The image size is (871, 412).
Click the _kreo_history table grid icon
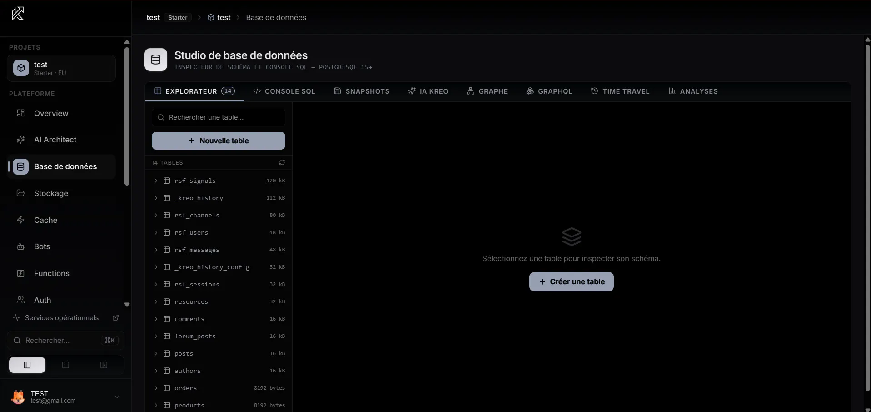pyautogui.click(x=167, y=198)
